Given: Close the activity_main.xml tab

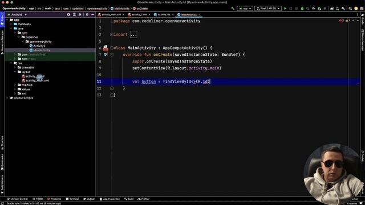Looking at the screenshot, I should click(123, 15).
